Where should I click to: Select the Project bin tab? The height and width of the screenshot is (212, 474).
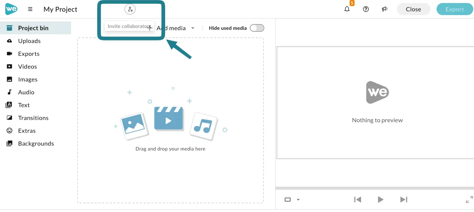(36, 28)
